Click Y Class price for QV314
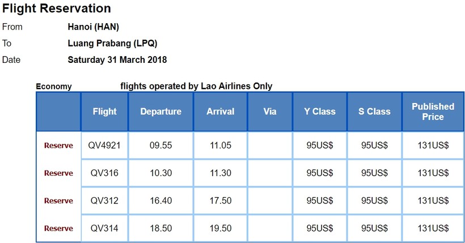 point(319,229)
